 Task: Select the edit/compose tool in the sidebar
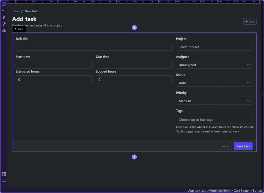(4, 4)
